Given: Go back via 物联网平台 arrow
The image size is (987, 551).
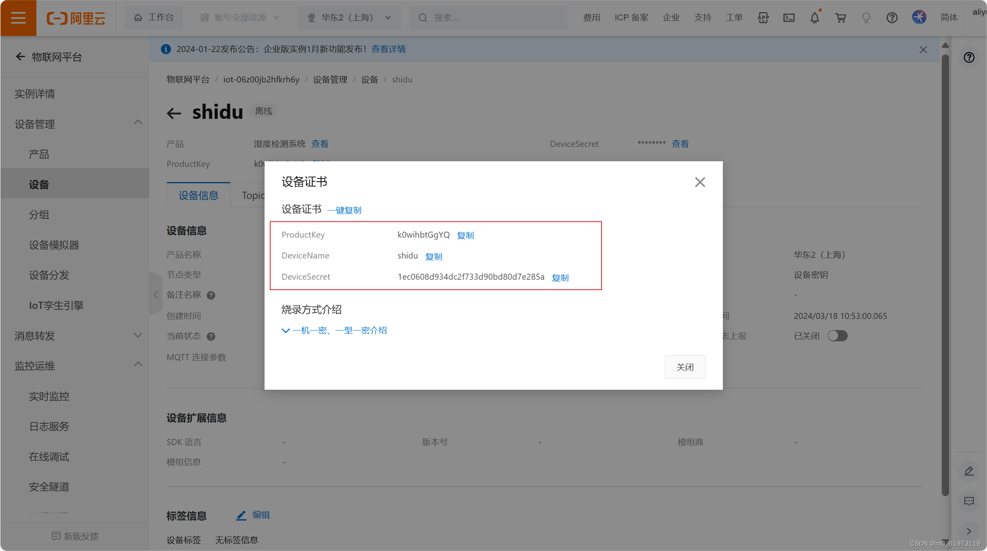Looking at the screenshot, I should click(x=20, y=57).
